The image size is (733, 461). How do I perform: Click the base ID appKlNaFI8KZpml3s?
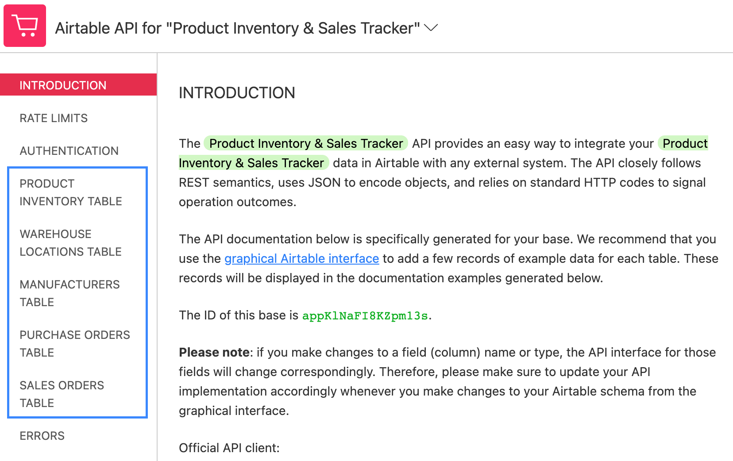tap(365, 315)
